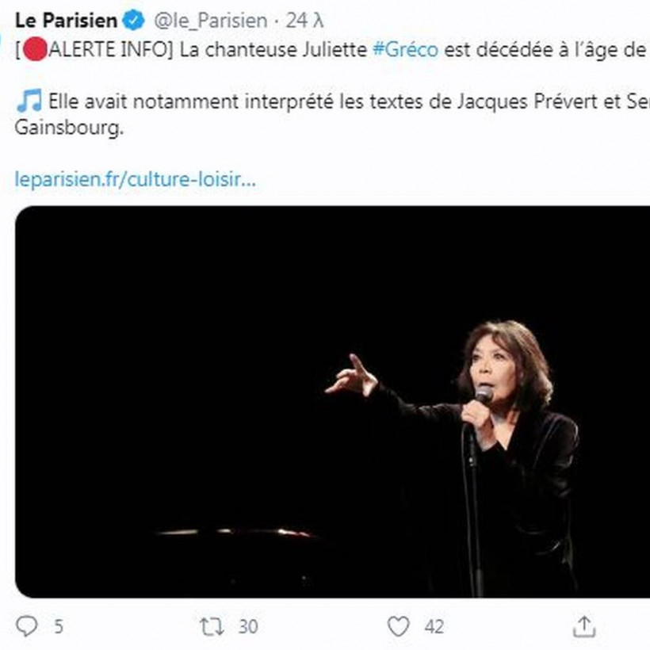Click the like count of 42
The width and height of the screenshot is (650, 650).
pyautogui.click(x=434, y=626)
